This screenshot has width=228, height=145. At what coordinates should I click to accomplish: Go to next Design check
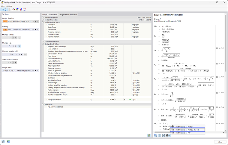coord(38,71)
